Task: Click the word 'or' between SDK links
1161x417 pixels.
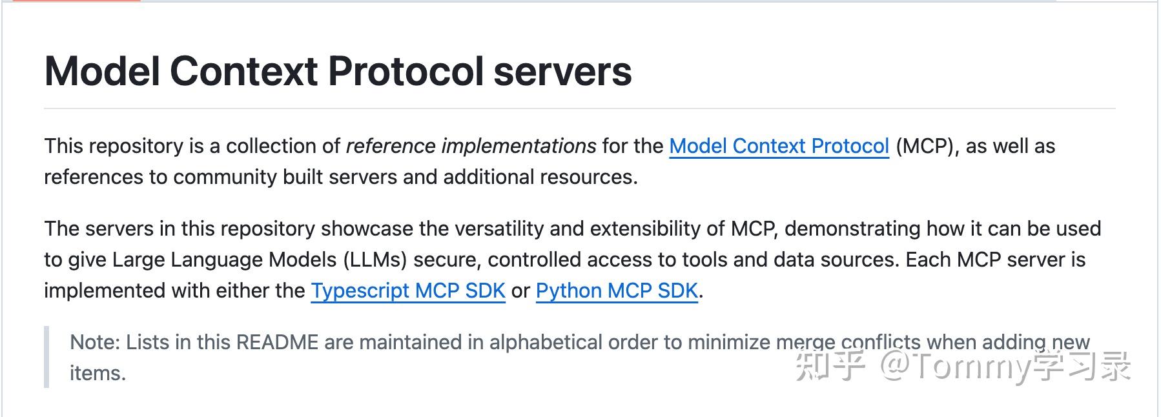Action: [520, 290]
